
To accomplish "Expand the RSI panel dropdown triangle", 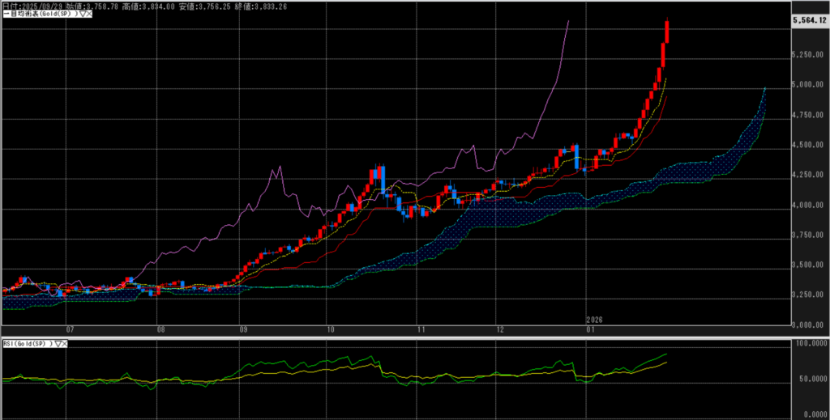I will pyautogui.click(x=57, y=344).
